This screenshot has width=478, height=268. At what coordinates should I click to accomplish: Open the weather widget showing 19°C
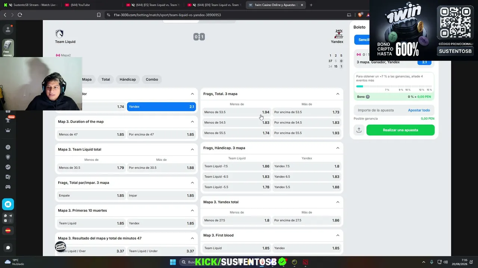pos(14,262)
